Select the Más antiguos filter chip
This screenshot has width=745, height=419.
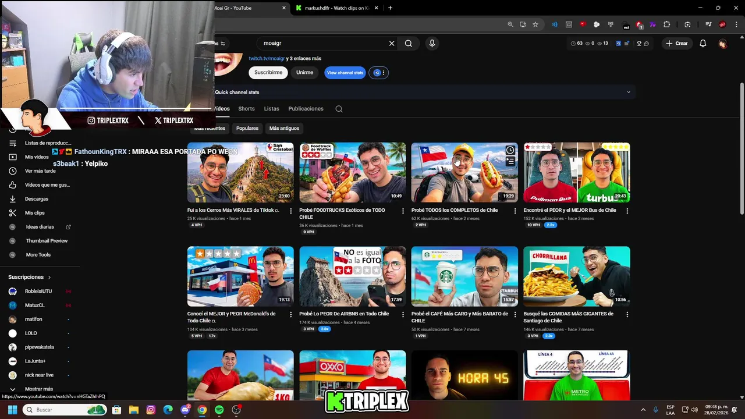(284, 128)
